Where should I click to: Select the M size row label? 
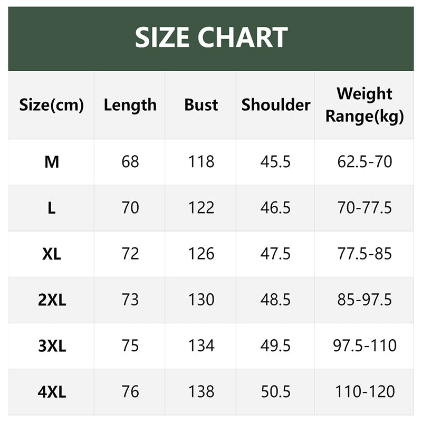tap(51, 161)
